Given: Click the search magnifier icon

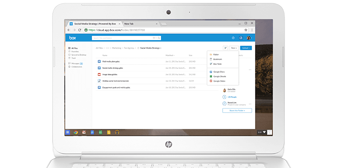Looking at the screenshot, I should tap(159, 38).
